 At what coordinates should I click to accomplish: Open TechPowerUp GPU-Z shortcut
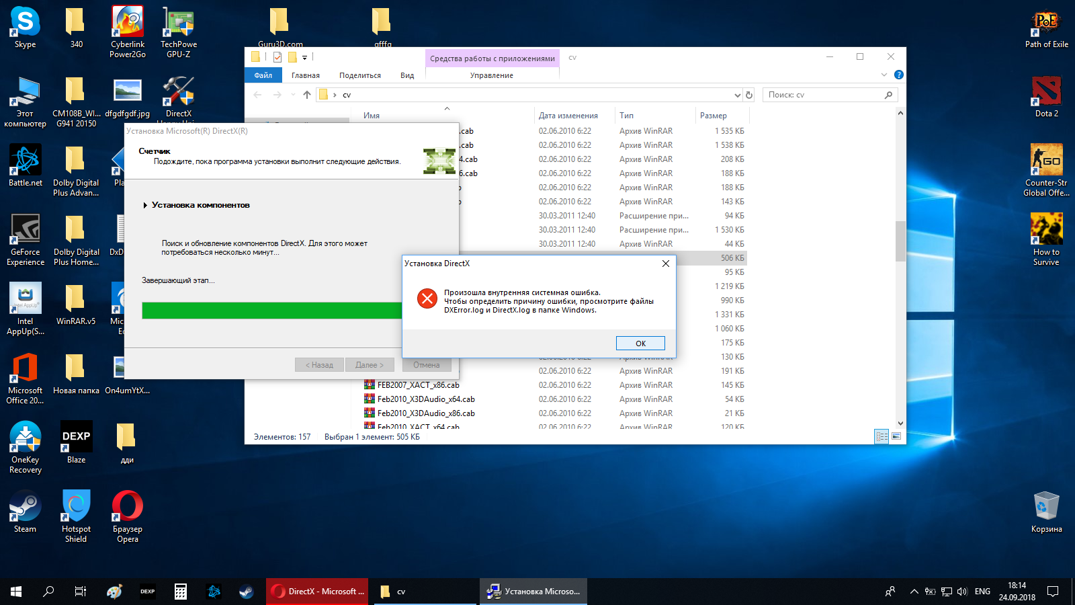coord(179,32)
